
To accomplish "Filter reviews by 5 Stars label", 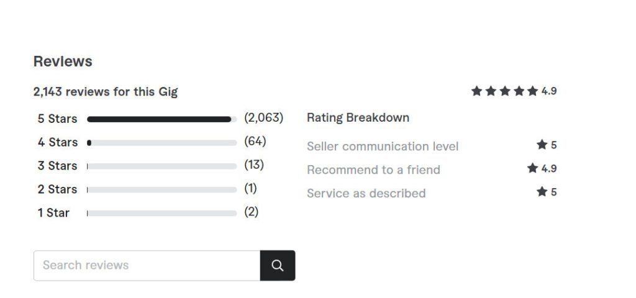I will pos(57,119).
